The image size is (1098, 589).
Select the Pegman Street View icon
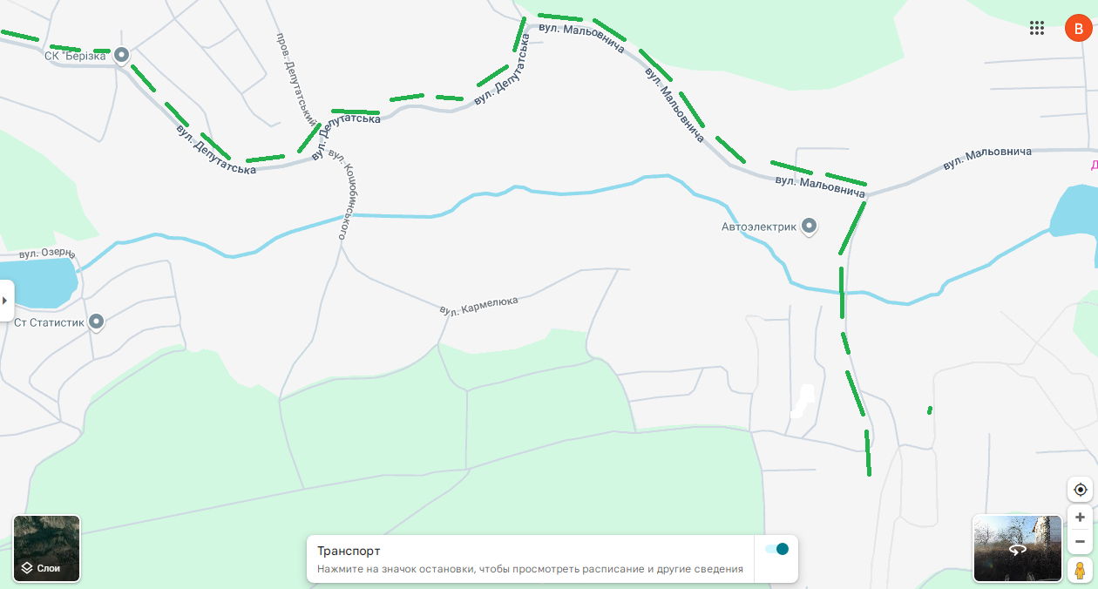pos(1081,570)
